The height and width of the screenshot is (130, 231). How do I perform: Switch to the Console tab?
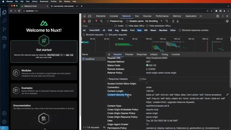(x=114, y=16)
